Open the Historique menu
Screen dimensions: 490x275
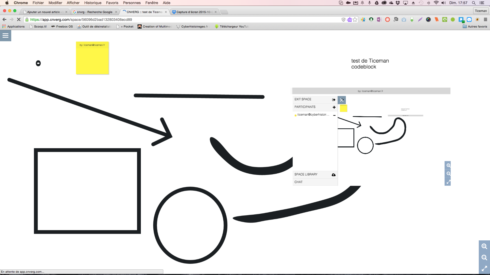tap(93, 3)
